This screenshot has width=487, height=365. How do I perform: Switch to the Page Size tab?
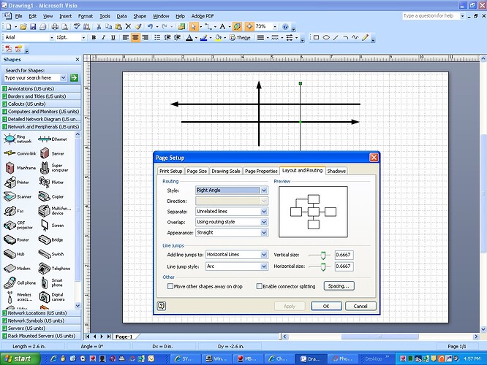[x=197, y=171]
